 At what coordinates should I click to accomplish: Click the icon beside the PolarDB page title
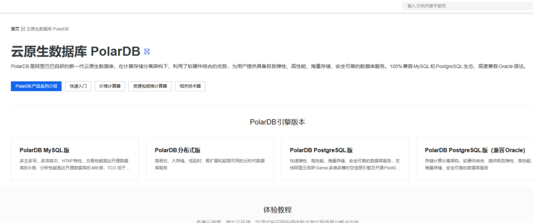click(x=147, y=52)
